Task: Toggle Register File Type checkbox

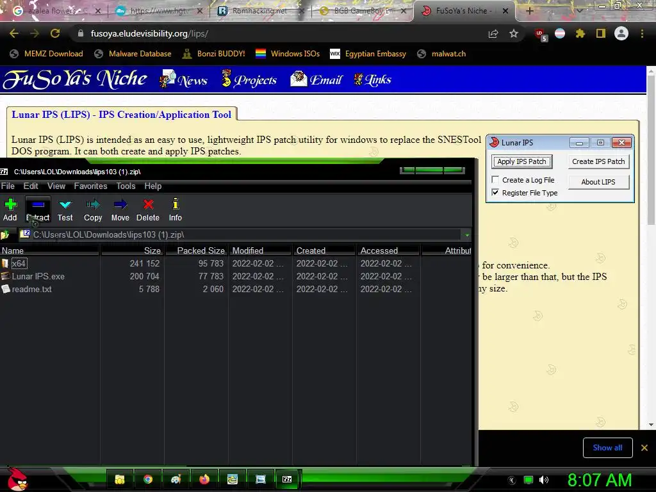Action: [495, 192]
